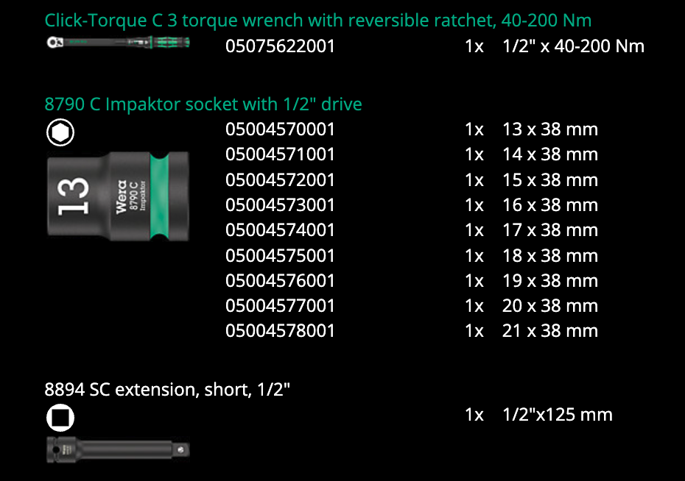Viewport: 685px width, 481px height.
Task: Click the short extension bar image
Action: (x=118, y=449)
